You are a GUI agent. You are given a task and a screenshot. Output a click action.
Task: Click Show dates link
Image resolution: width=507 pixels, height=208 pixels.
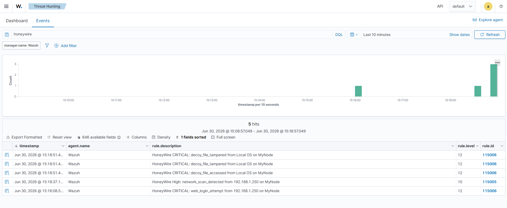coord(459,35)
